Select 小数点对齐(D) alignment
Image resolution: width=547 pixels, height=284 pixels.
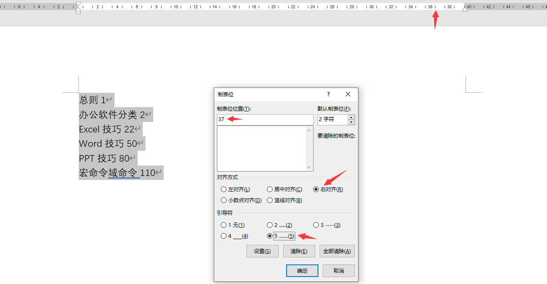pyautogui.click(x=224, y=200)
